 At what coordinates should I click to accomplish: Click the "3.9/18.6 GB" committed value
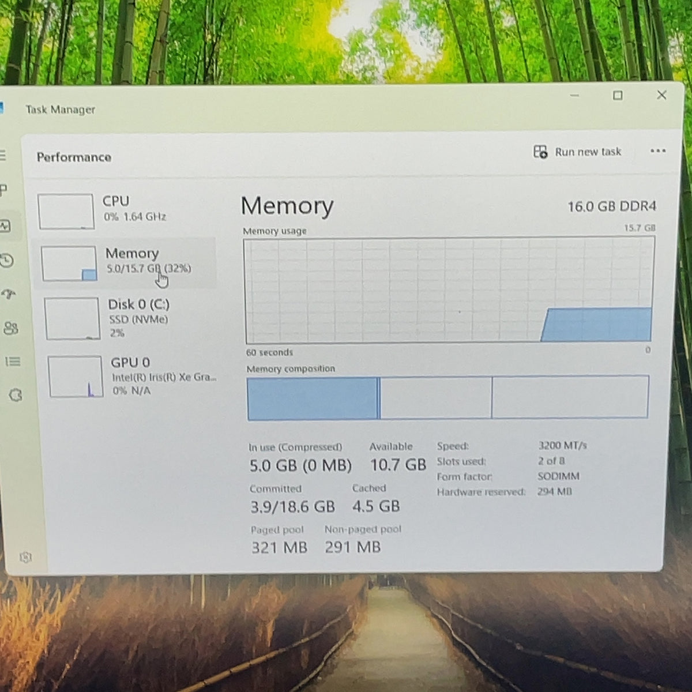tap(292, 507)
